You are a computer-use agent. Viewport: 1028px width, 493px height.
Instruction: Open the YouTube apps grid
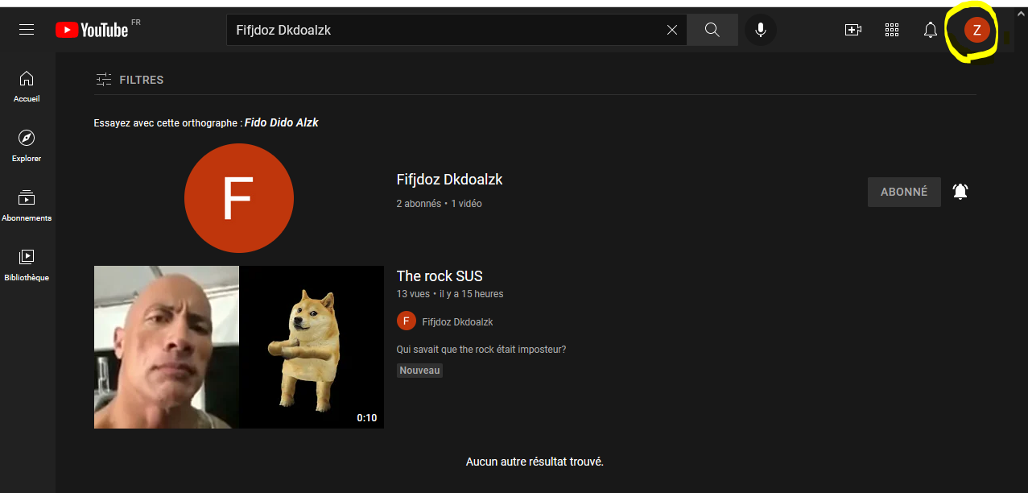pyautogui.click(x=891, y=30)
